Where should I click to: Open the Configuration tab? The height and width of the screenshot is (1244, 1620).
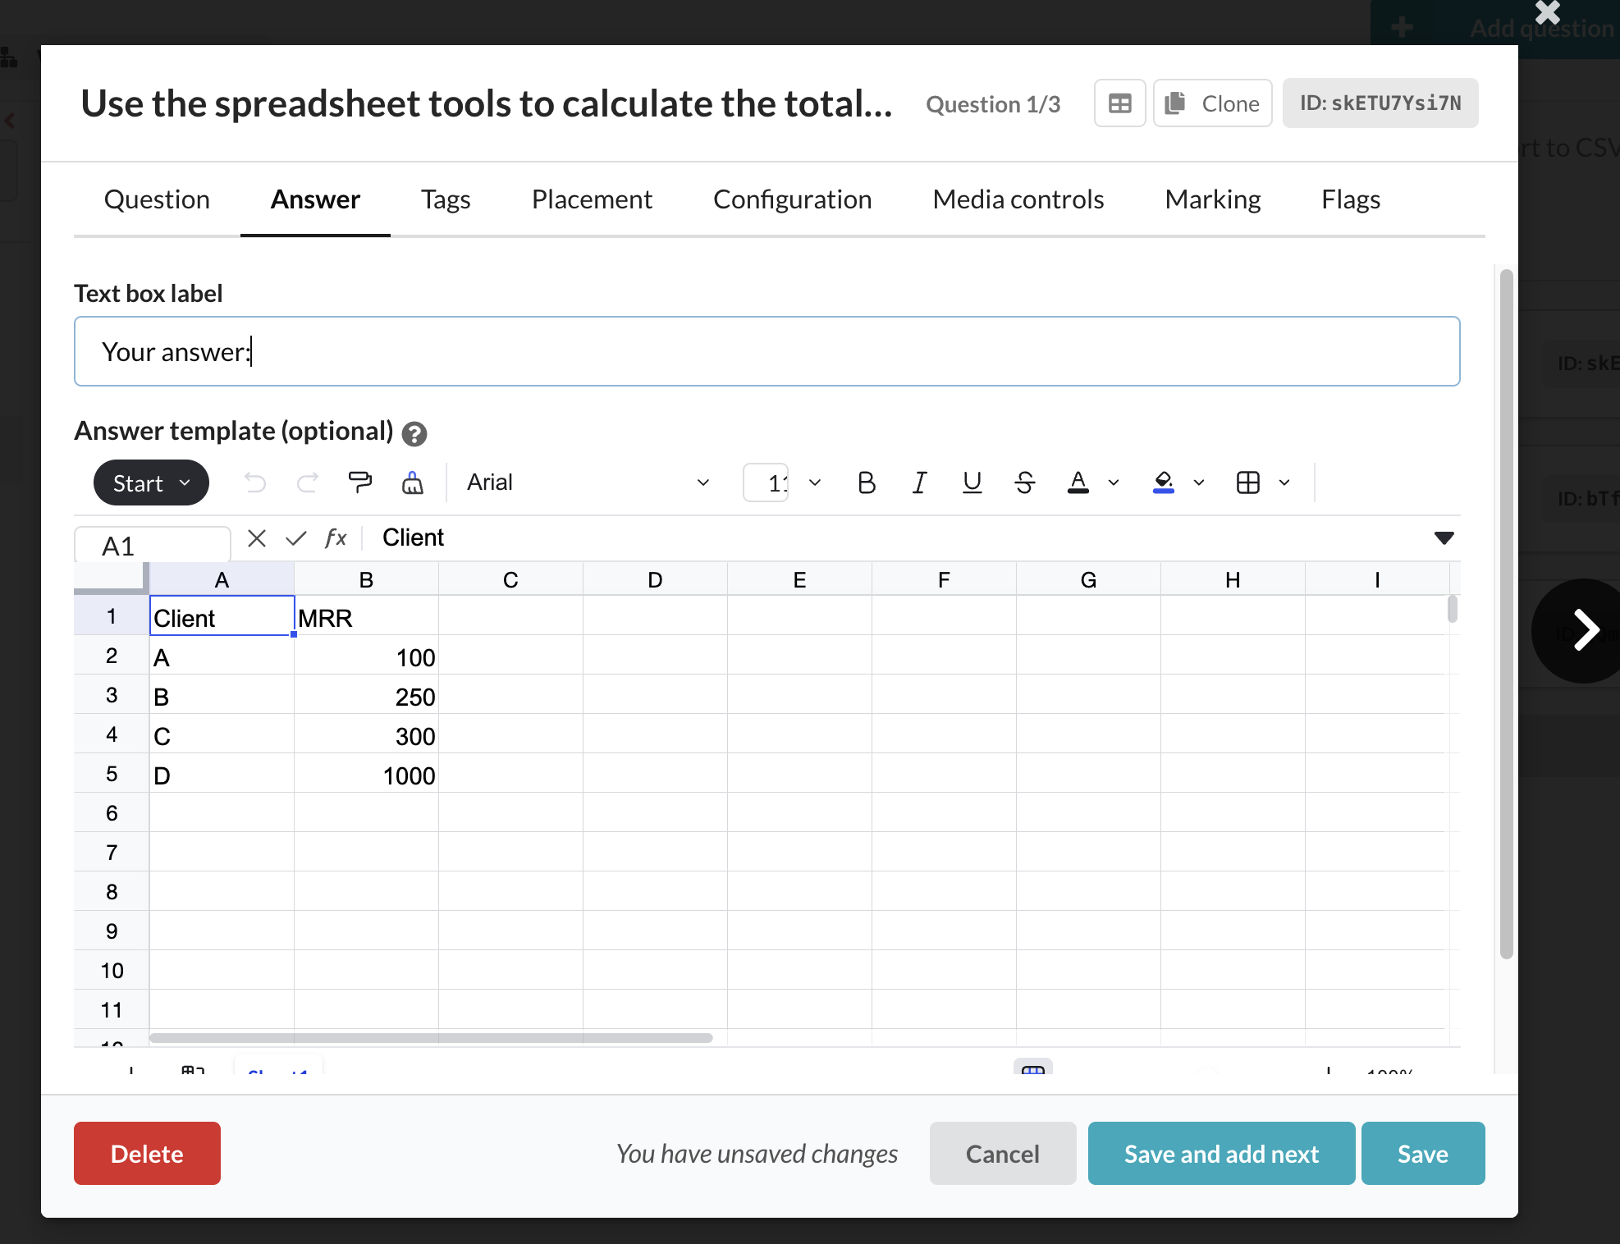click(792, 199)
